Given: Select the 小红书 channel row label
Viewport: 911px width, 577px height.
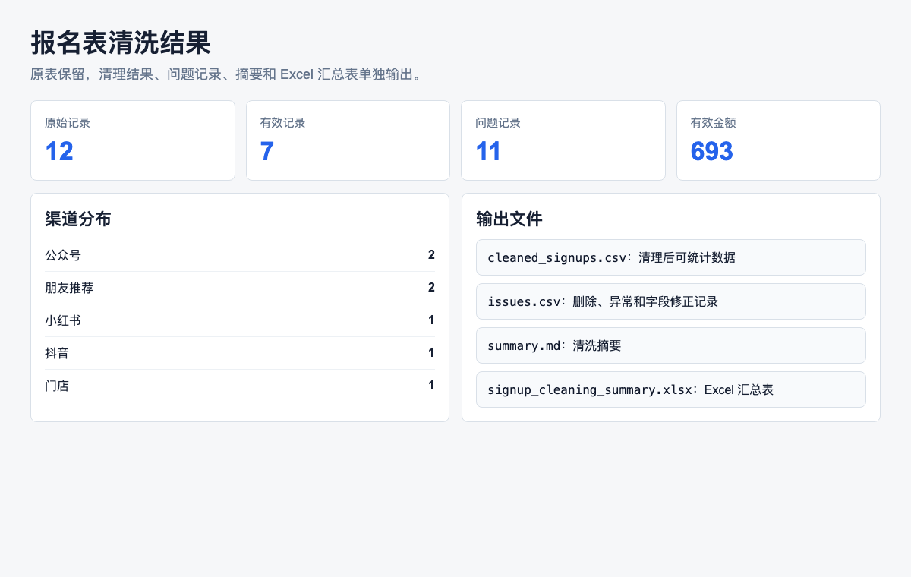Looking at the screenshot, I should [63, 320].
